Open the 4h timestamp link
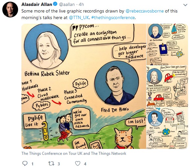192x167 pixels. coord(81,4)
